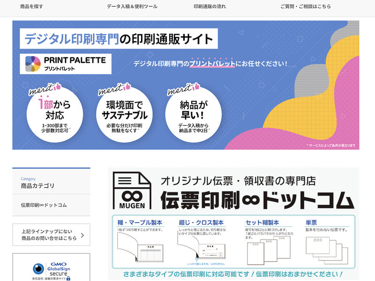Go to the 印刷通販の流れ page
This screenshot has height=281, width=375.
click(x=210, y=7)
